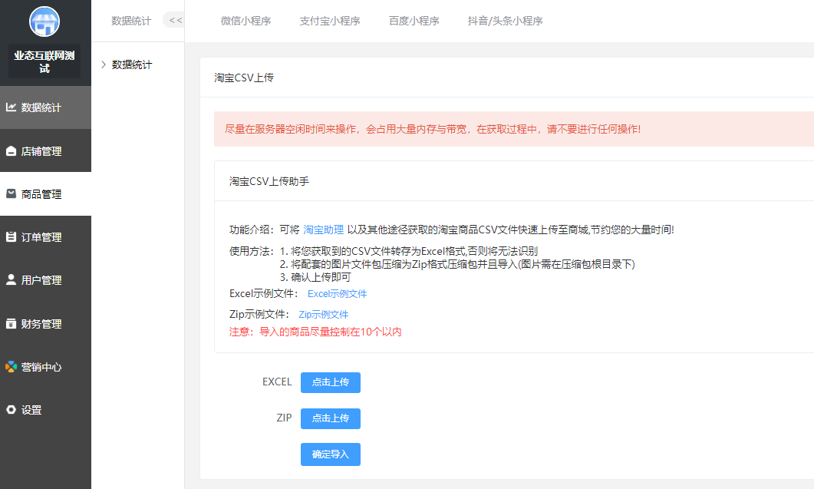Open 营销中心 section

coord(46,366)
